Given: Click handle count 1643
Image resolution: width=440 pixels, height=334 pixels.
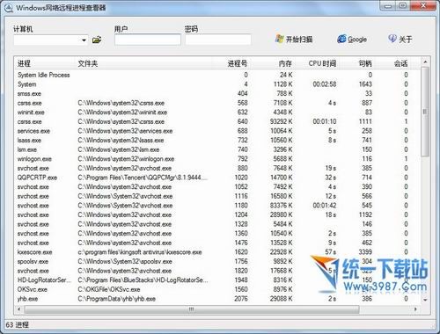Looking at the screenshot, I should click(x=365, y=84).
